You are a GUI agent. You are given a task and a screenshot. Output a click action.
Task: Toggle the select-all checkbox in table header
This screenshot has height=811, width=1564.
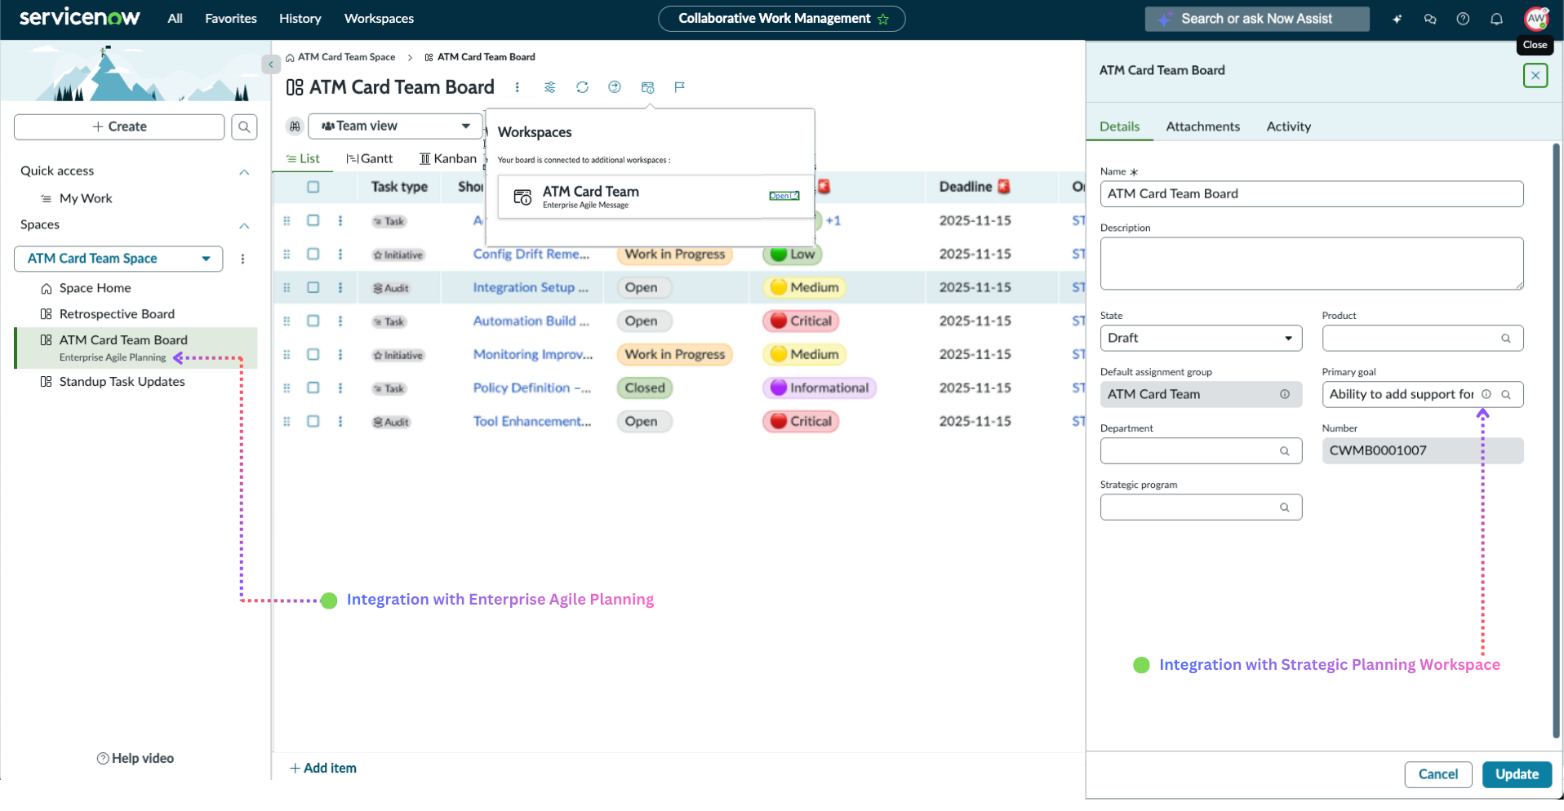coord(313,187)
